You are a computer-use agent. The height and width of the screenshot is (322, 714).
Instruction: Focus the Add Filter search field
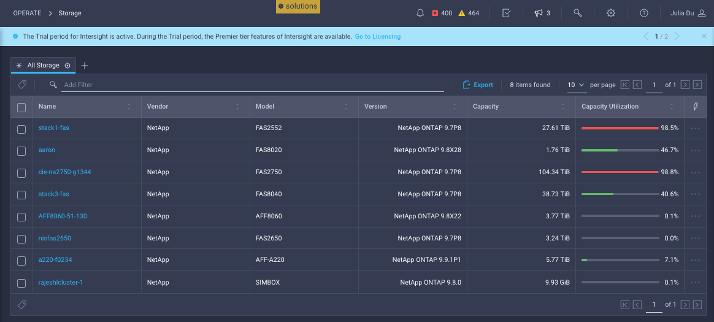tap(251, 85)
